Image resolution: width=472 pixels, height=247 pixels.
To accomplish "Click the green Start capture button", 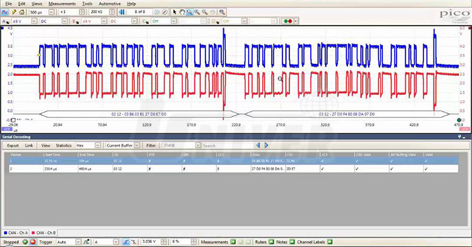I will tap(25, 242).
